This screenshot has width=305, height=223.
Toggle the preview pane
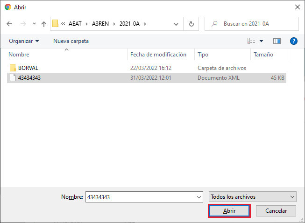coord(277,41)
